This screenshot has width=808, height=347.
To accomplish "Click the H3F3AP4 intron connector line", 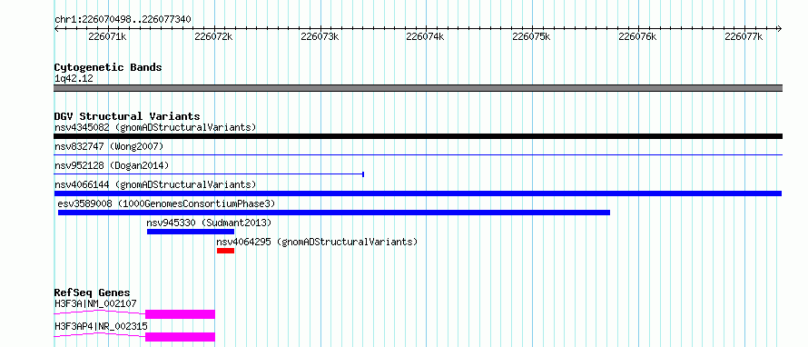I will (x=100, y=334).
